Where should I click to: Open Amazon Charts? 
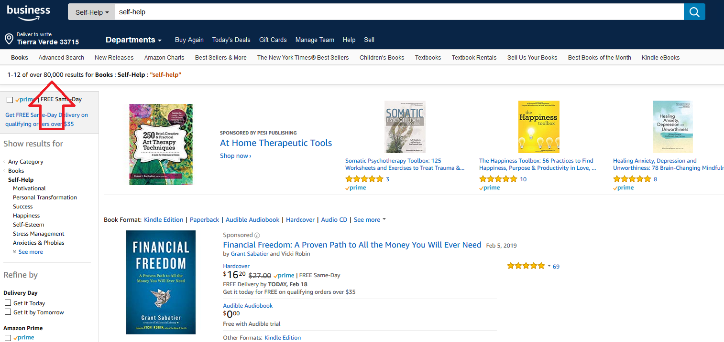coord(165,57)
